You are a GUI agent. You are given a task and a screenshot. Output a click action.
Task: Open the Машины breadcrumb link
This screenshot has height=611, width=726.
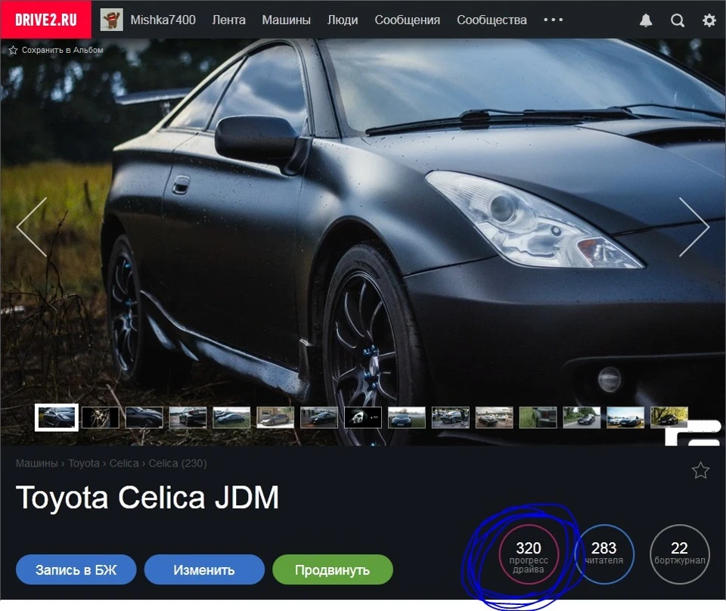click(x=37, y=464)
